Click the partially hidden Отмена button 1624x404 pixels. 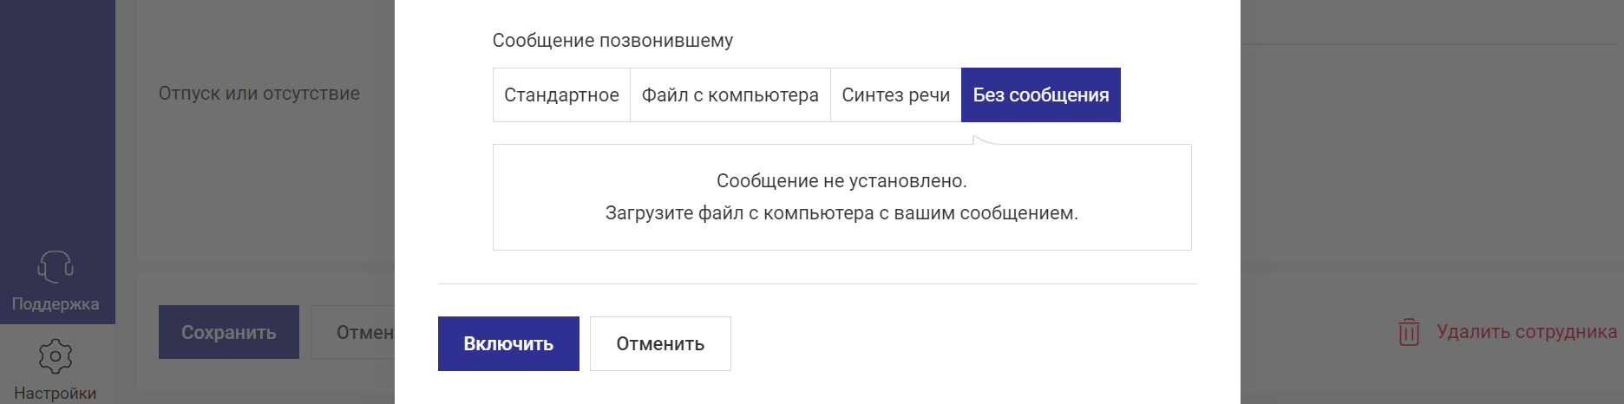353,332
